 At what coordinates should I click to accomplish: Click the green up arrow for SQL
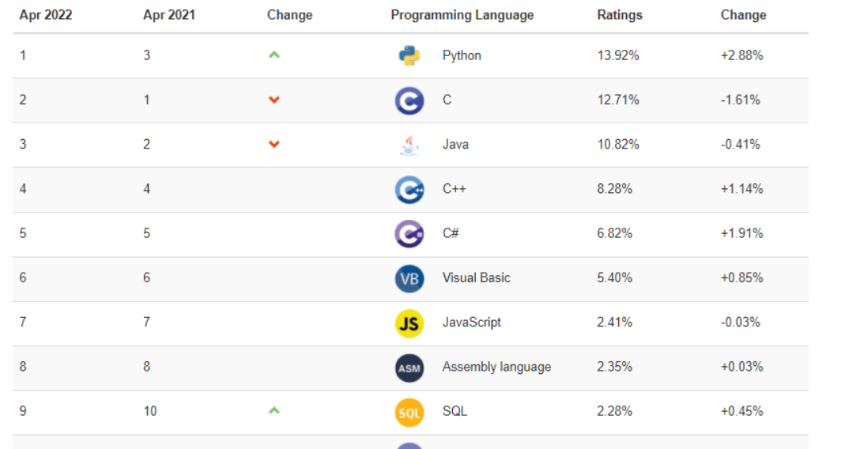tap(274, 411)
